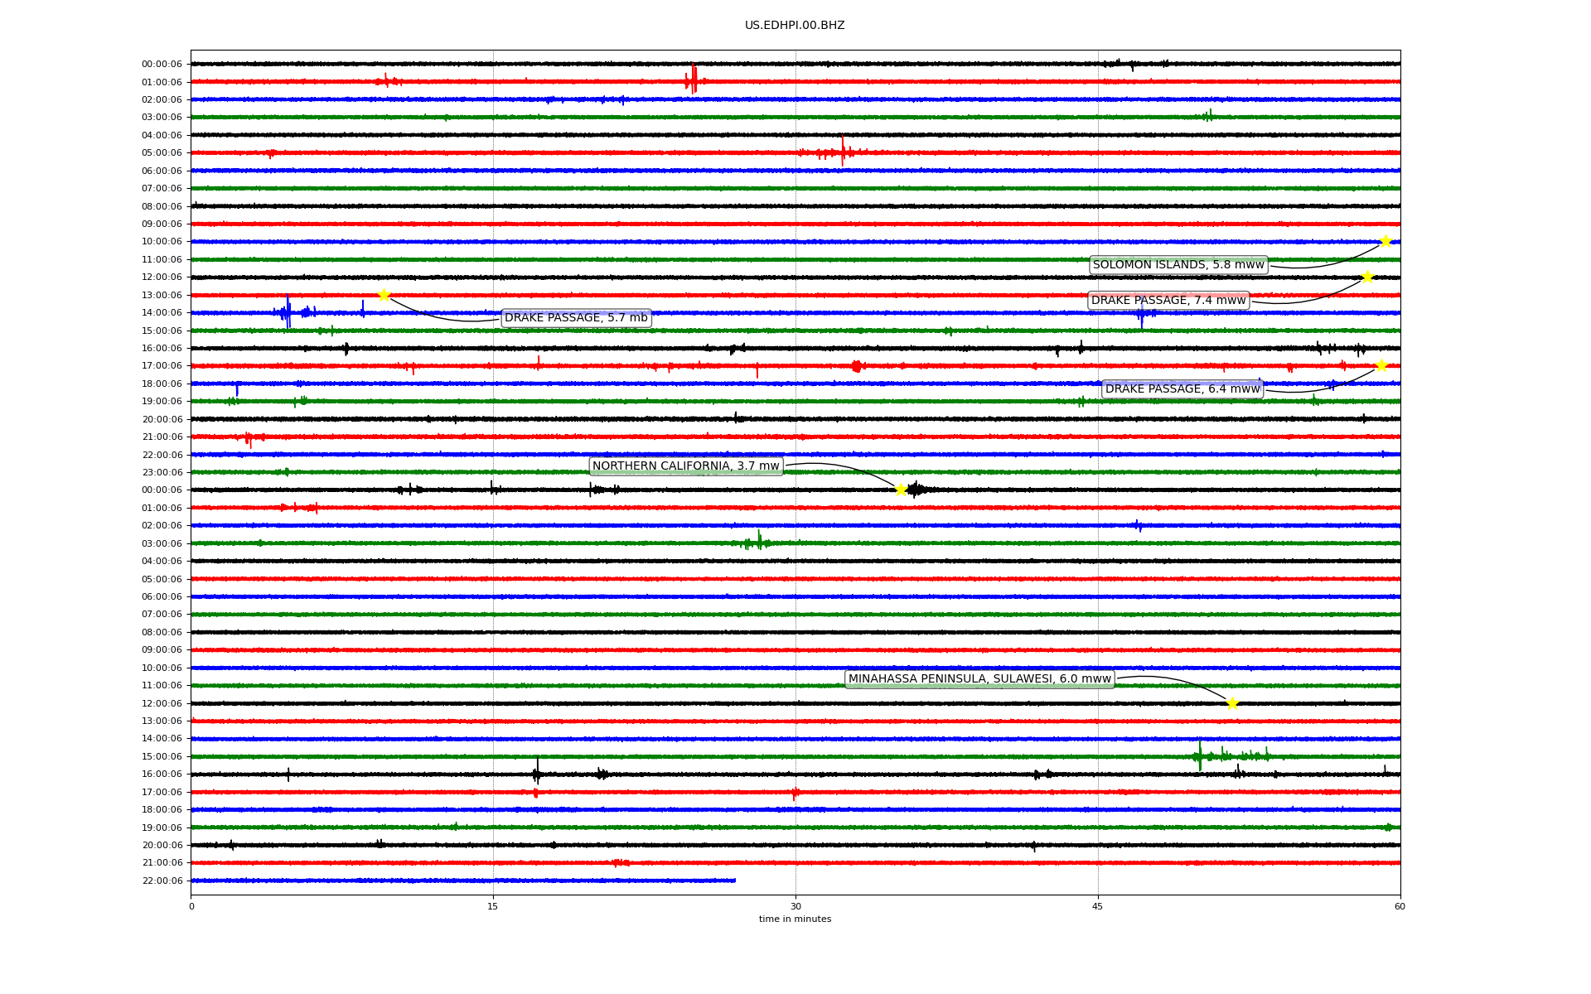1591x994 pixels.
Task: Click the DRAKE PASSAGE, 6.4 mww annotation label
Action: [x=1182, y=389]
